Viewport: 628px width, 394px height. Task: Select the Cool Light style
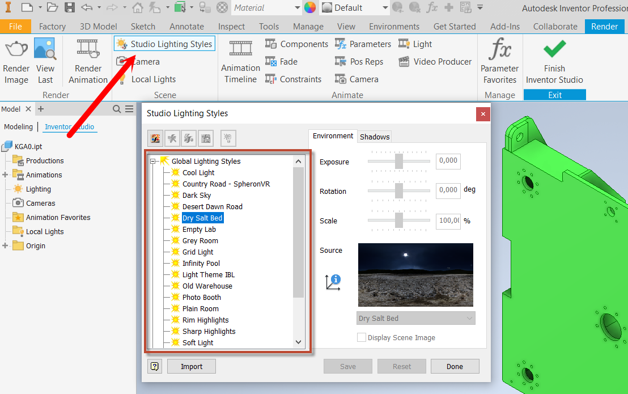coord(198,172)
